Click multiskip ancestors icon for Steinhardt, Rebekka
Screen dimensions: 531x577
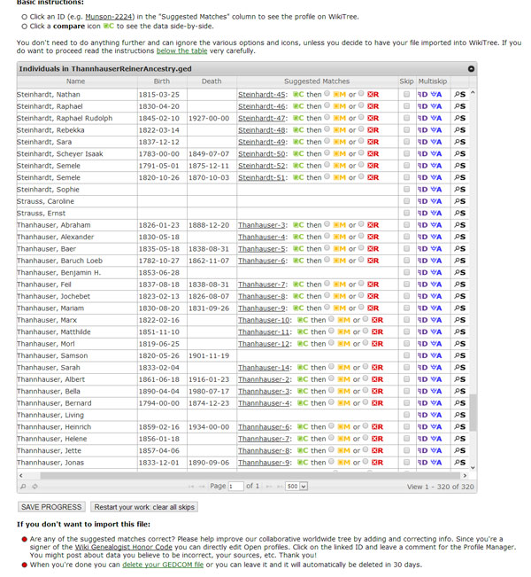pyautogui.click(x=436, y=130)
